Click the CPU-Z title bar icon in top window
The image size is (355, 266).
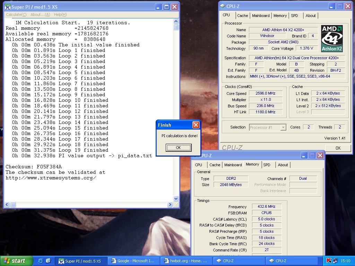point(223,6)
